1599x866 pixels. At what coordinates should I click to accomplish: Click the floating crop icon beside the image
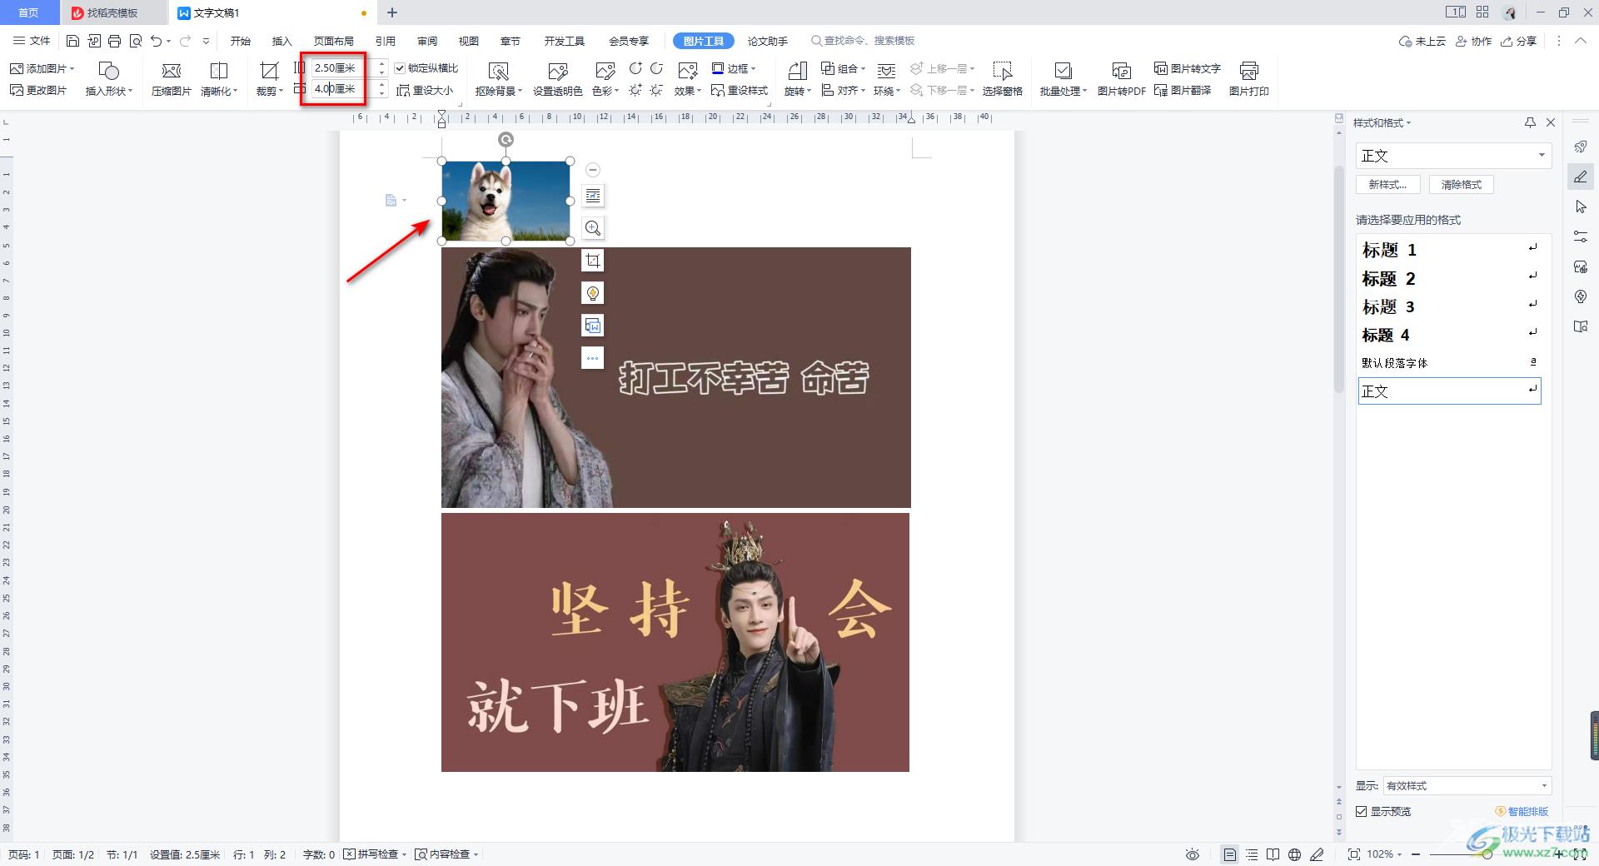[x=593, y=261]
